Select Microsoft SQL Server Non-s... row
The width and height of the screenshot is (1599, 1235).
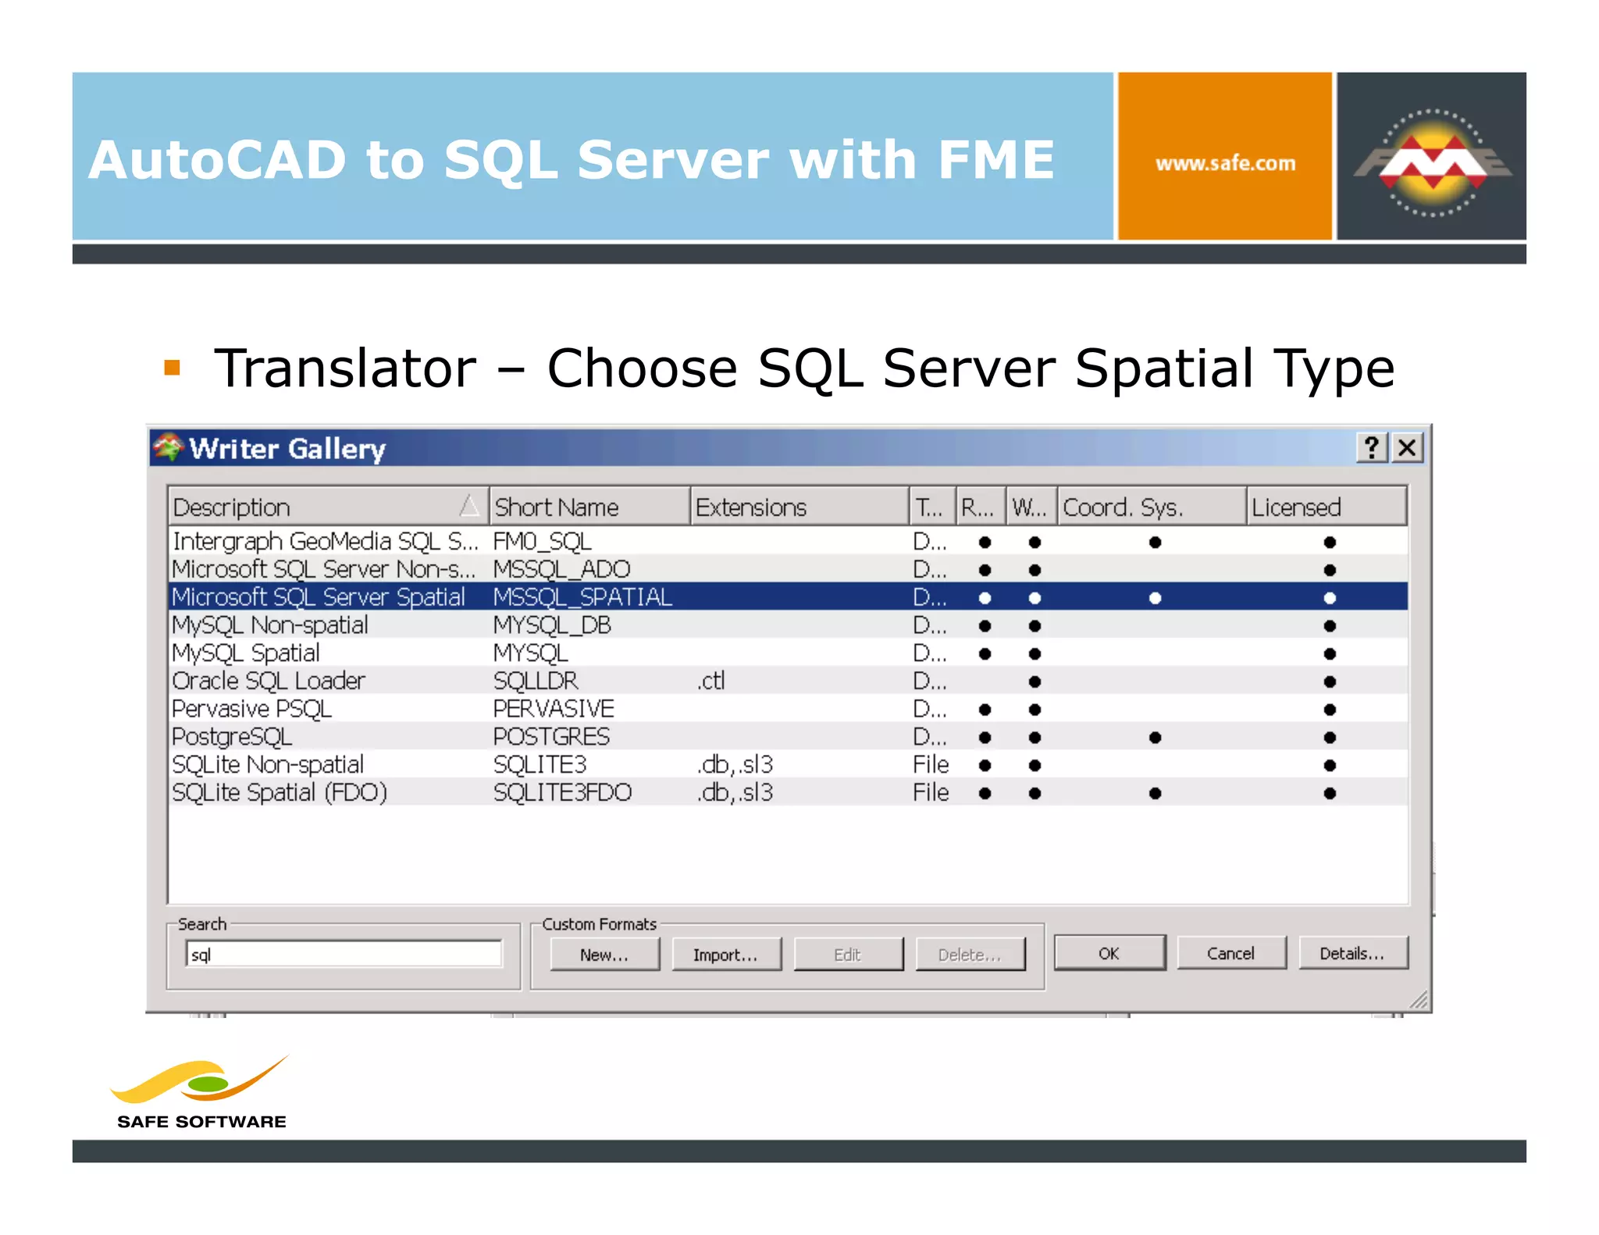[789, 569]
